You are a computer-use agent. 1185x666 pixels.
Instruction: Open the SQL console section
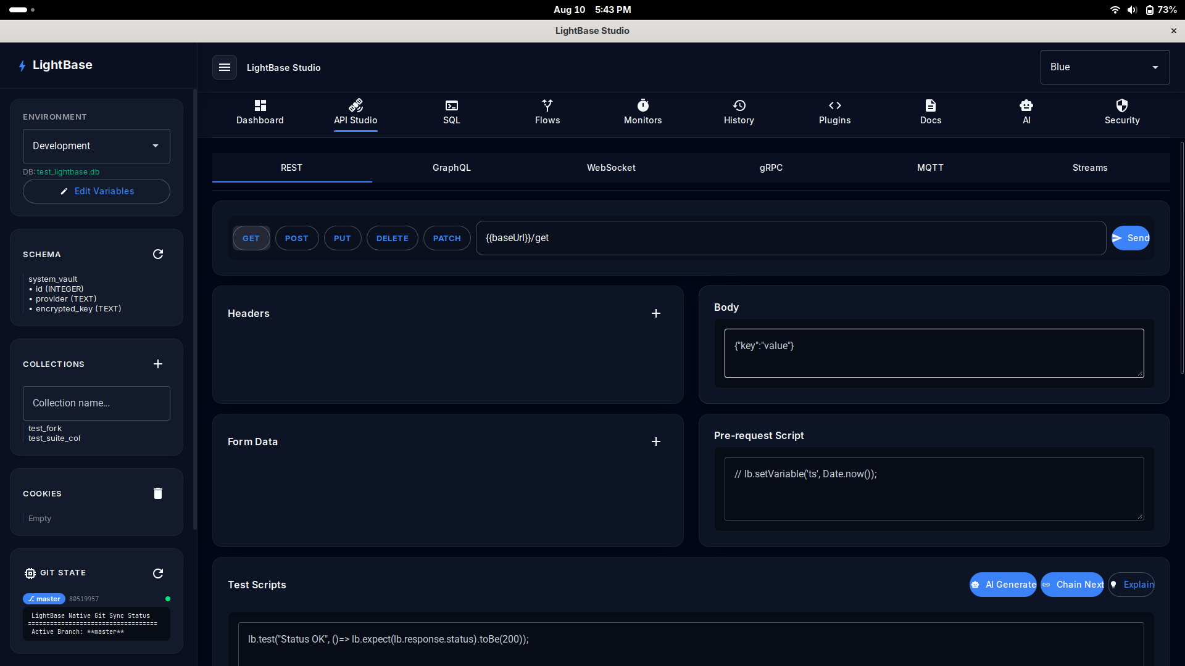point(452,112)
